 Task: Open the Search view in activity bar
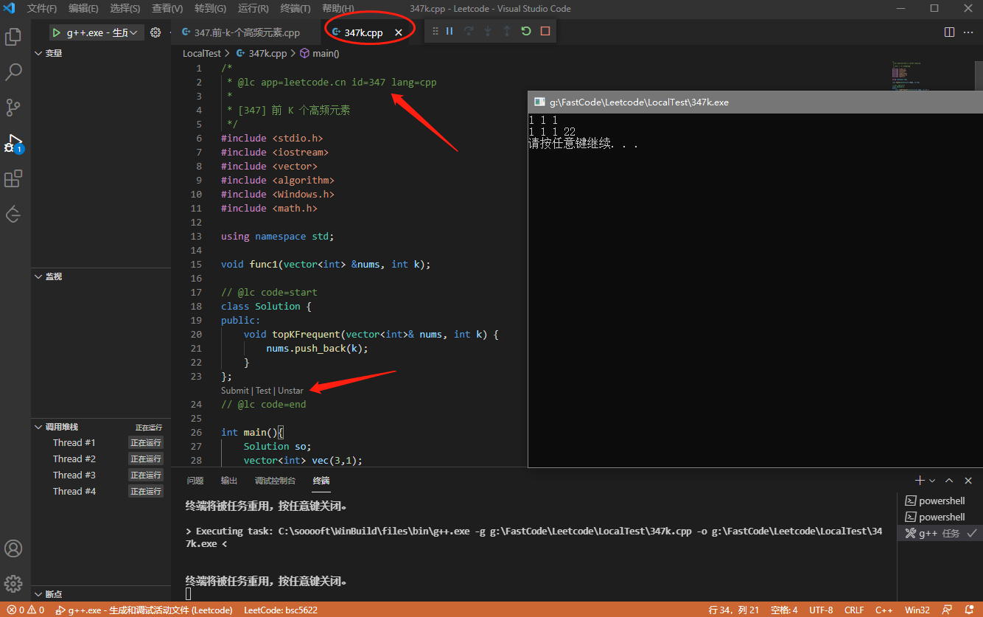[13, 72]
